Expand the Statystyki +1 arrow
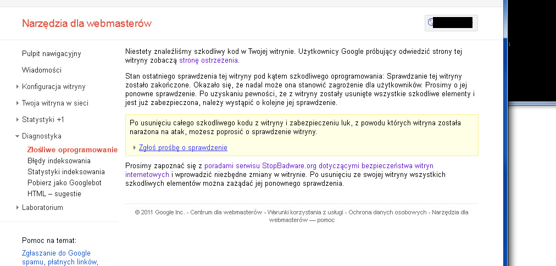The width and height of the screenshot is (556, 266). (x=18, y=119)
